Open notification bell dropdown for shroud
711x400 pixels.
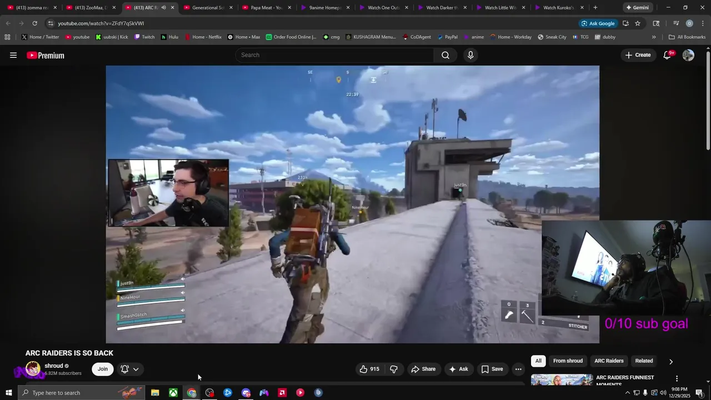pyautogui.click(x=129, y=369)
